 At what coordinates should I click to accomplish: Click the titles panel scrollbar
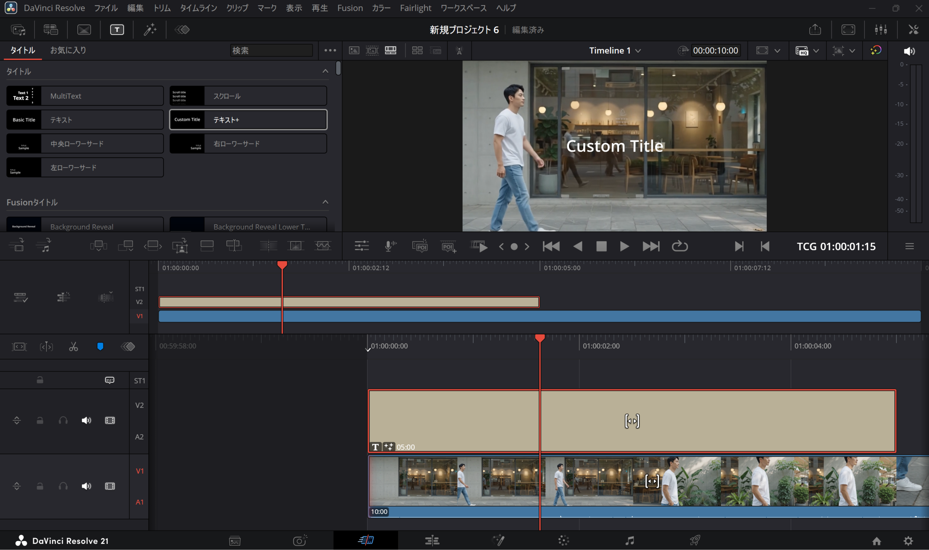(338, 68)
